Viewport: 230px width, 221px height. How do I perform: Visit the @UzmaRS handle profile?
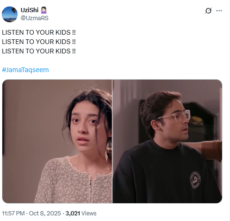[x=35, y=18]
